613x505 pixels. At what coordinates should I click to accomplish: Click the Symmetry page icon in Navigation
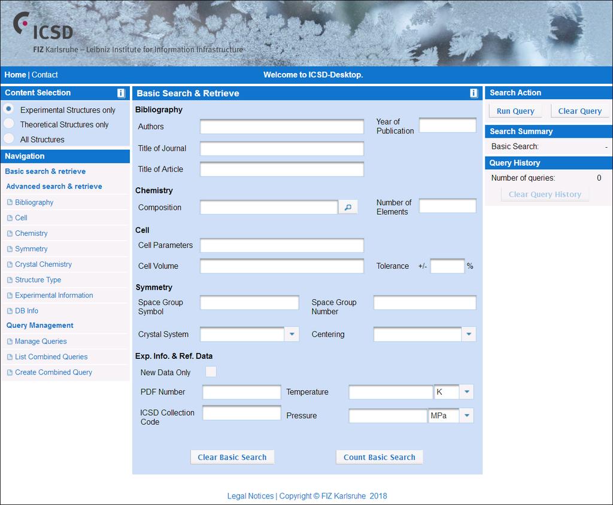coord(10,249)
